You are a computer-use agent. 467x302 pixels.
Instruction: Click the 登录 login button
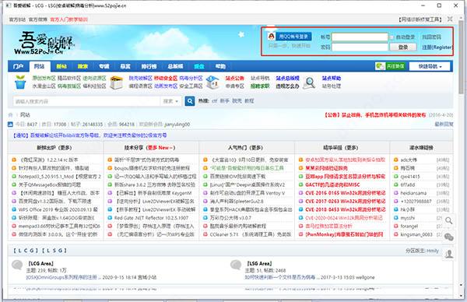coord(403,47)
